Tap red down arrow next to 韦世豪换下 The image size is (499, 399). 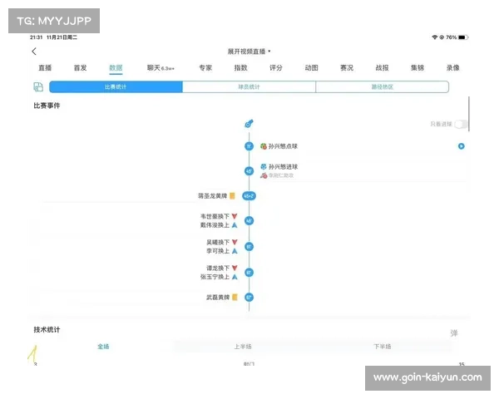pyautogui.click(x=235, y=216)
